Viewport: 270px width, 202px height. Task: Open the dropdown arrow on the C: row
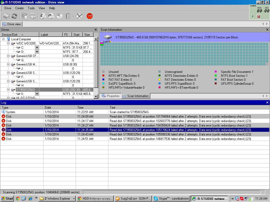coord(37,48)
